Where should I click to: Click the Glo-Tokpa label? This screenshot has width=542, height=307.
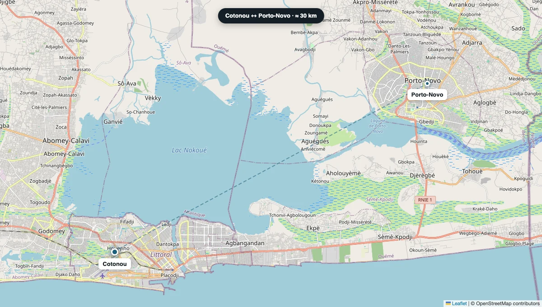tap(77, 40)
